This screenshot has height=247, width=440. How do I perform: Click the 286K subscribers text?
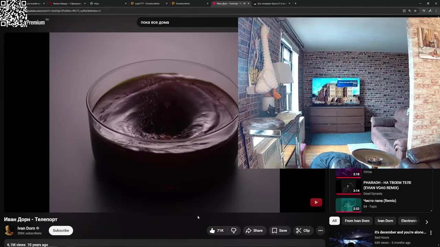(x=30, y=233)
